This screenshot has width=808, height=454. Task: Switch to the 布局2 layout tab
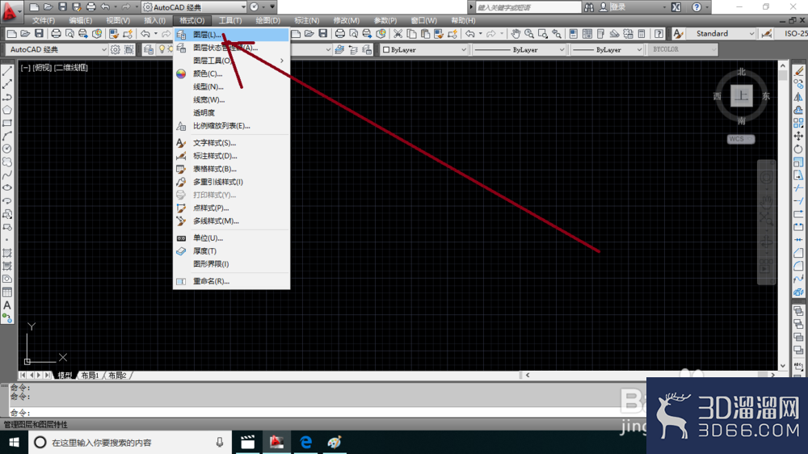coord(117,375)
